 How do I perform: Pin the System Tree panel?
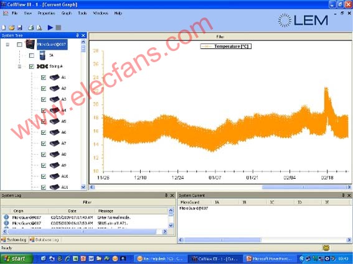77,35
